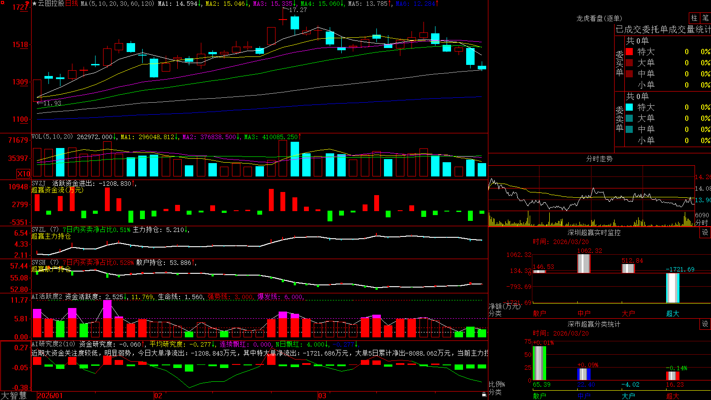Click the 超大 16.23 bar in 分类统计
The width and height of the screenshot is (711, 400).
click(x=673, y=376)
